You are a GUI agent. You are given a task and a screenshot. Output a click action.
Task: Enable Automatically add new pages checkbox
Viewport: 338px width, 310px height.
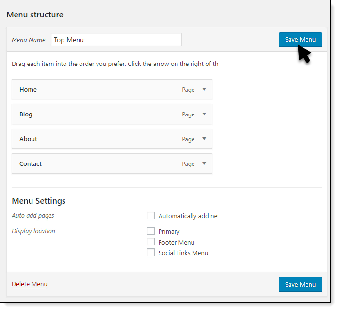tap(151, 216)
